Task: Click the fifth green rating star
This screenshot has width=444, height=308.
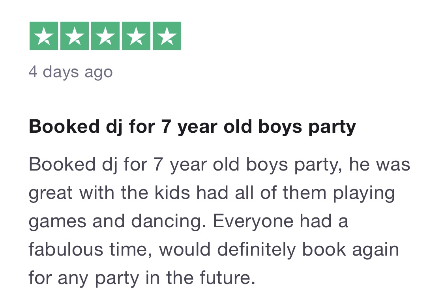Action: [x=167, y=36]
